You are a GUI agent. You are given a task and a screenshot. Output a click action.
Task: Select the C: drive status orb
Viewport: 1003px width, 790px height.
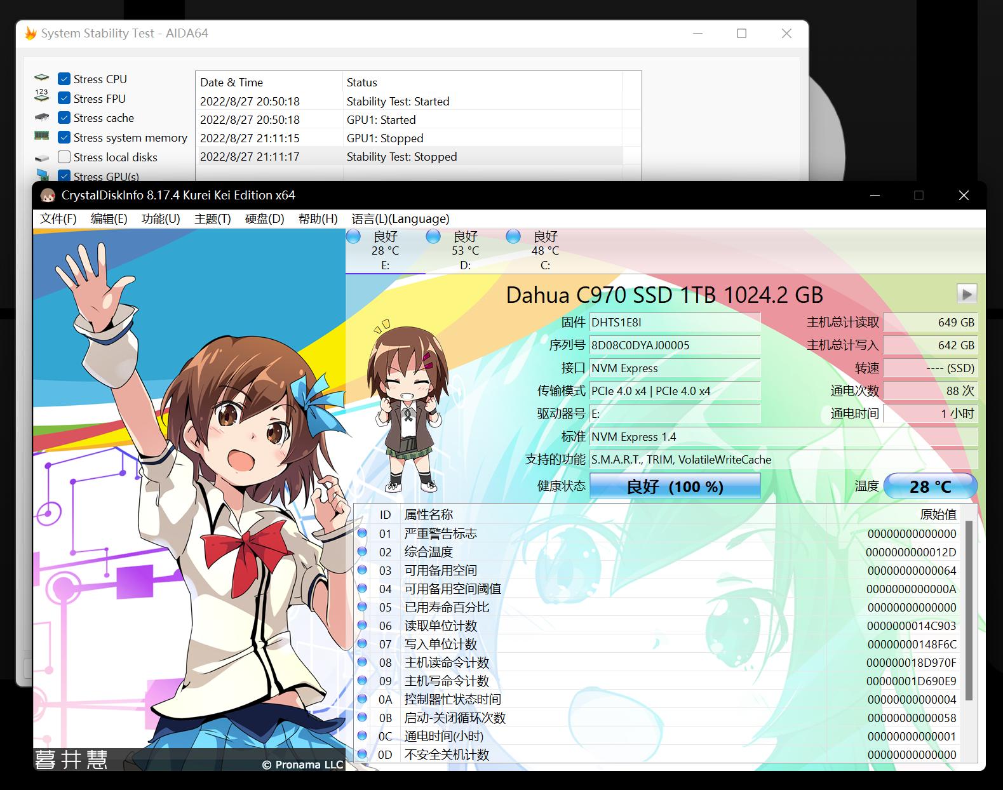click(x=513, y=237)
